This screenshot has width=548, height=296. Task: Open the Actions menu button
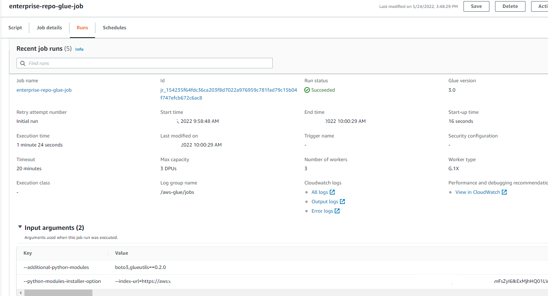click(x=539, y=6)
